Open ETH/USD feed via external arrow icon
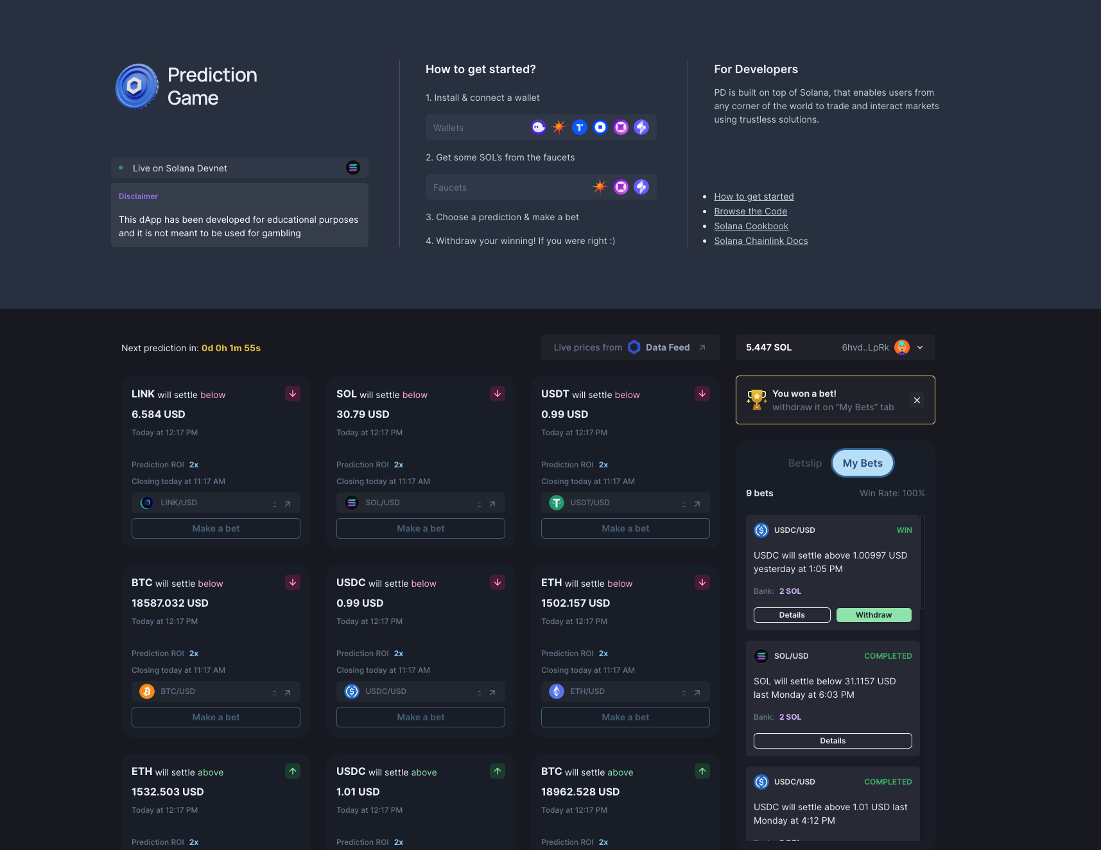 [x=697, y=693]
